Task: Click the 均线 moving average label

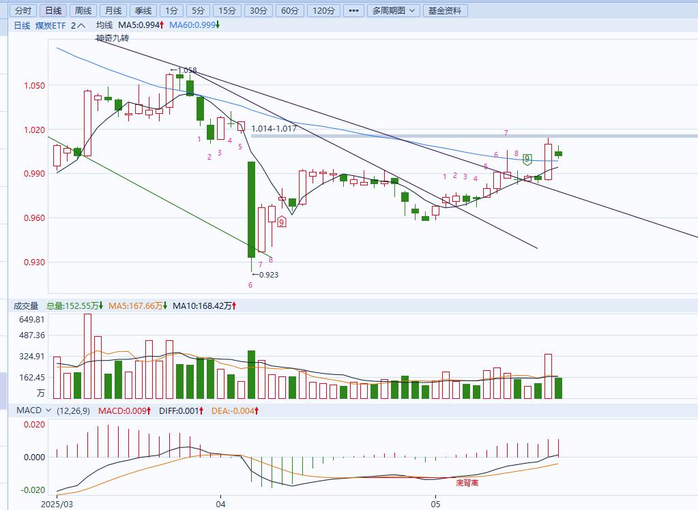Action: click(x=104, y=25)
